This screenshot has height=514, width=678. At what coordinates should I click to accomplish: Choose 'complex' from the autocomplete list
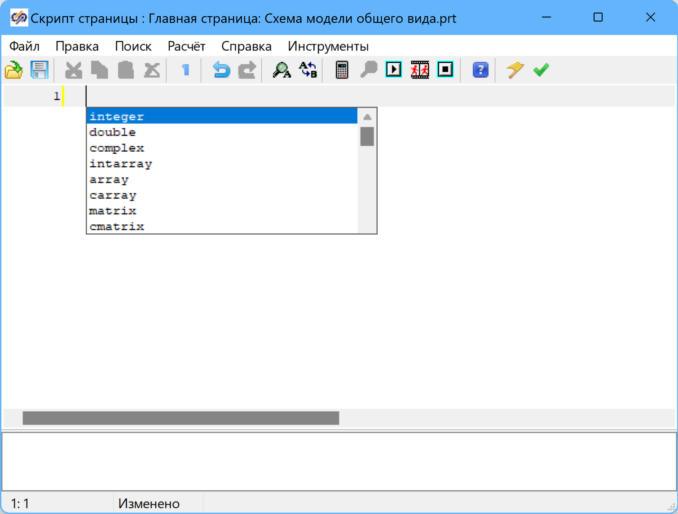(117, 148)
